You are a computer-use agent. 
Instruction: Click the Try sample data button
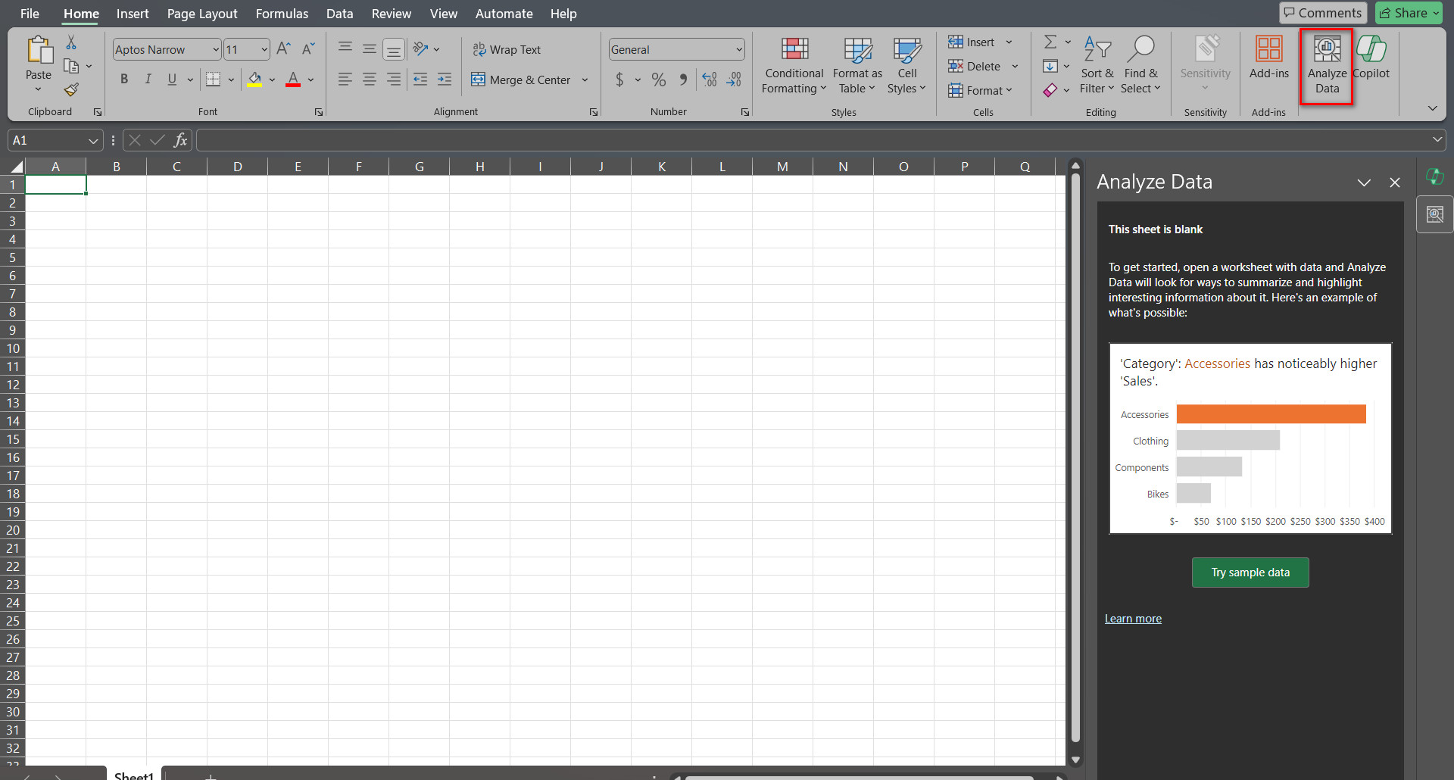[1250, 573]
